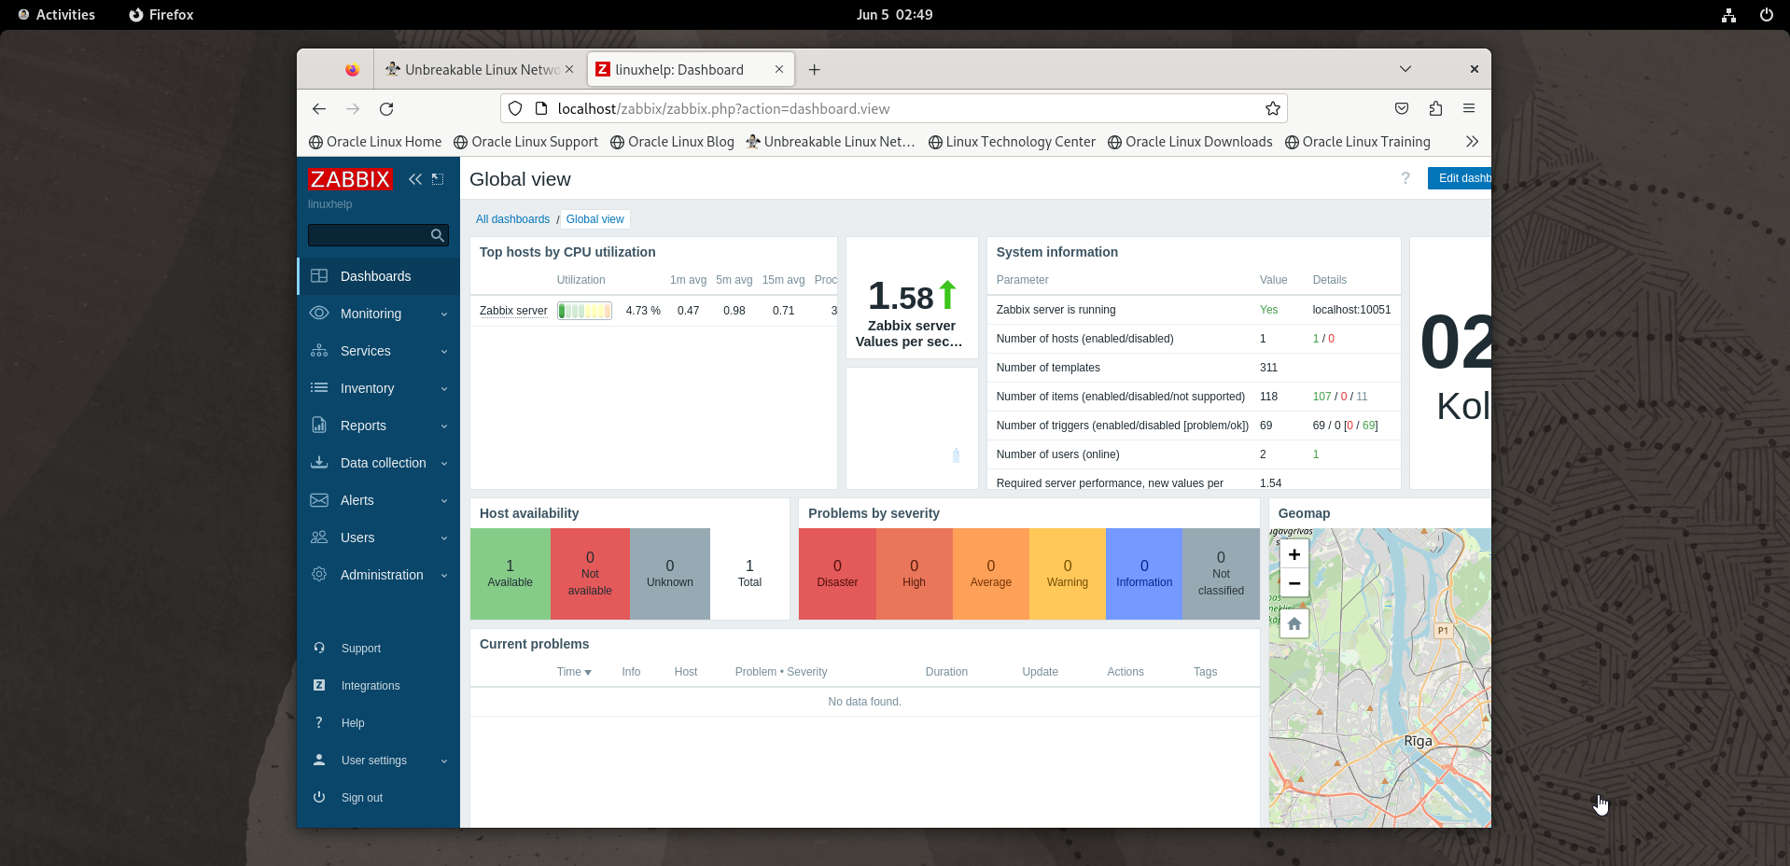The height and width of the screenshot is (866, 1790).
Task: Open the Zabbix server host link
Action: click(x=513, y=311)
